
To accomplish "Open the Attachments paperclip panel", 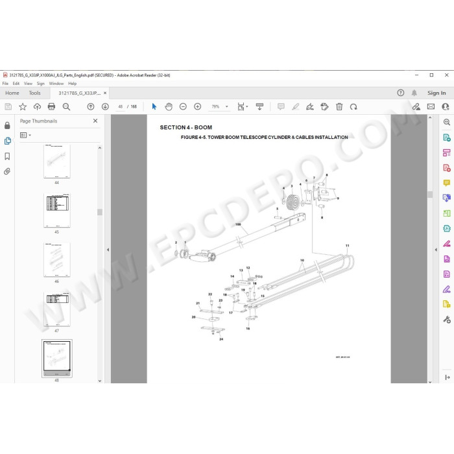I will point(7,171).
